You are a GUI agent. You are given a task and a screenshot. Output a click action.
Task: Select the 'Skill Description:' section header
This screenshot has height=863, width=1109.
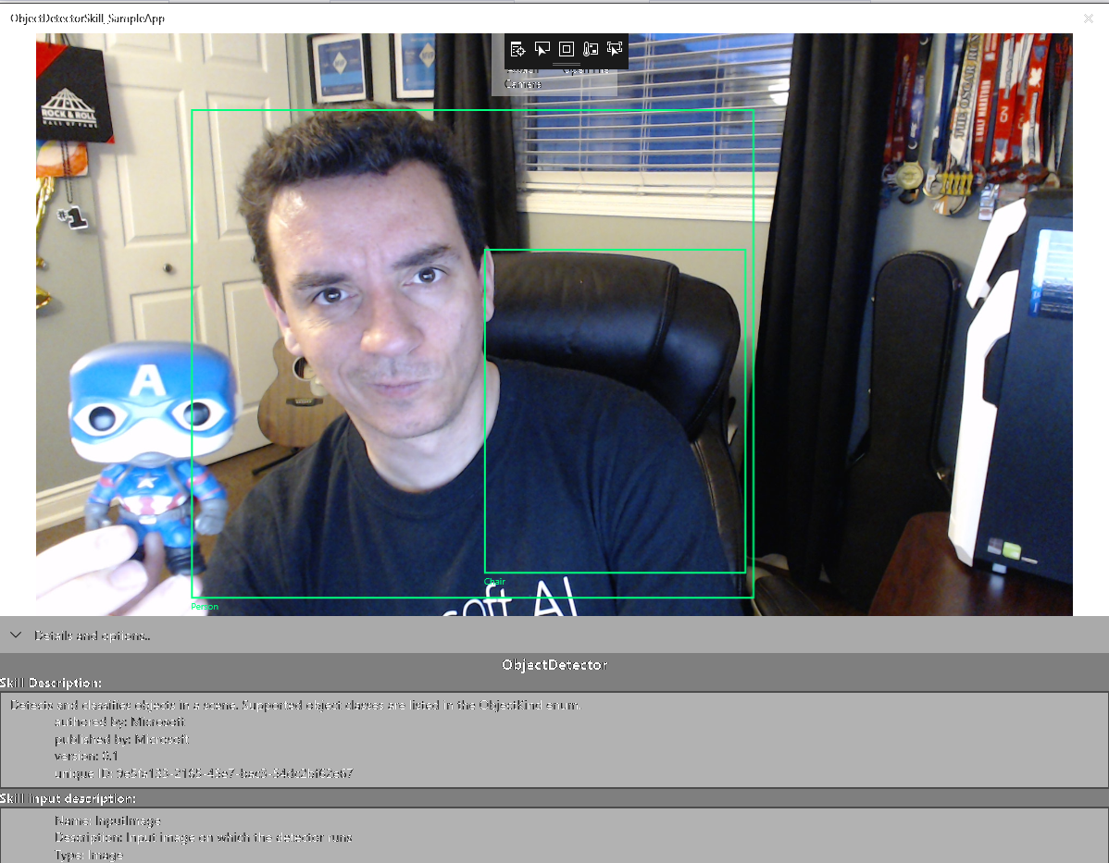51,683
